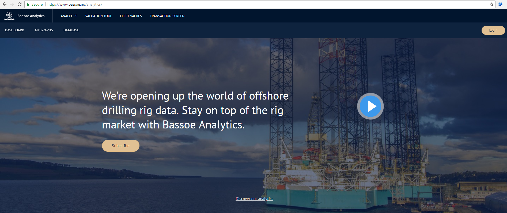Follow the Discover our analytics link

(x=254, y=199)
